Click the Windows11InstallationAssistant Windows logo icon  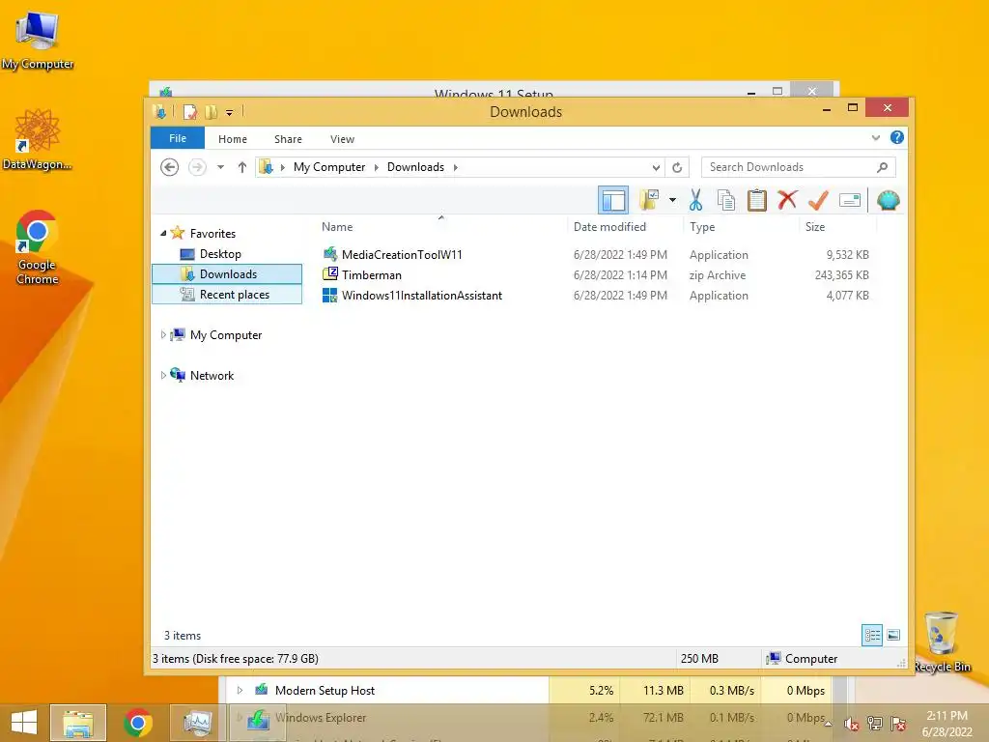(330, 296)
